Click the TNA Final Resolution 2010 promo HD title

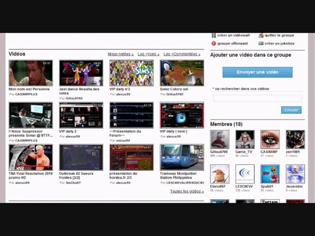click(31, 176)
